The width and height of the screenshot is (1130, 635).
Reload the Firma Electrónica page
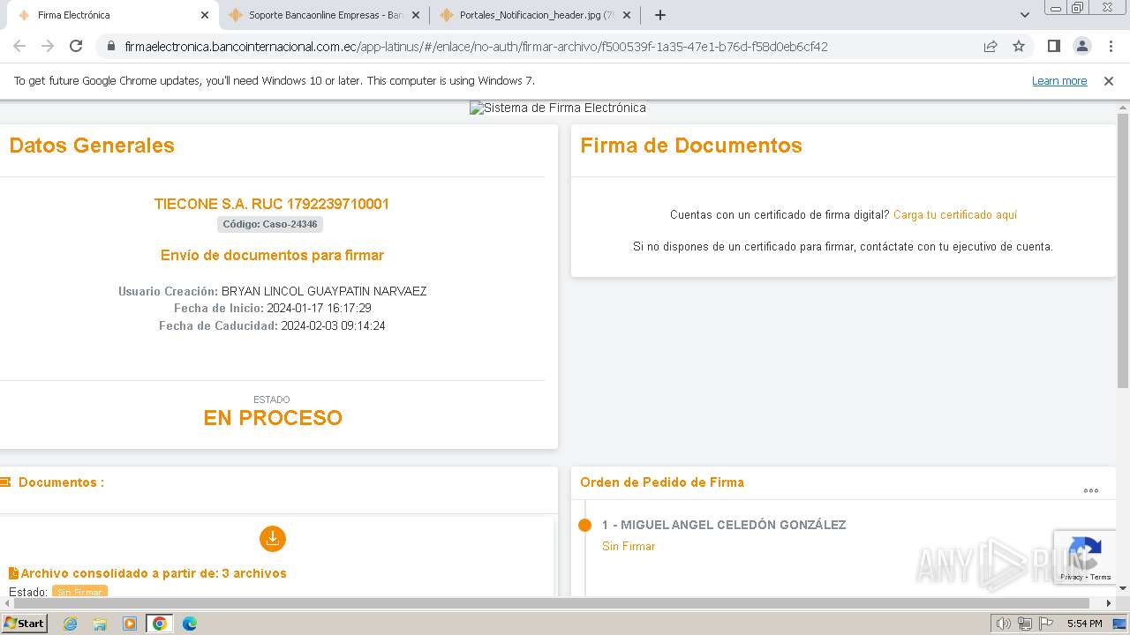coord(76,46)
